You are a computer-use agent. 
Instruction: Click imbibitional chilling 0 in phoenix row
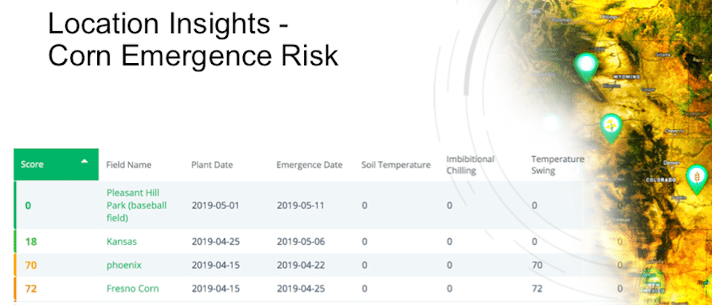tap(449, 265)
